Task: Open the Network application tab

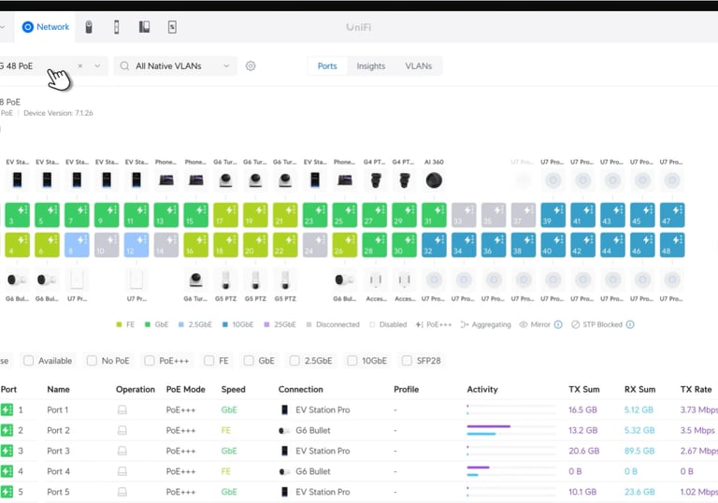Action: [45, 27]
